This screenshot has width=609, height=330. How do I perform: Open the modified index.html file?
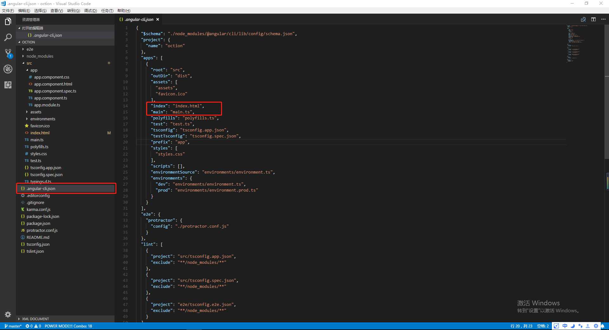pos(65,133)
